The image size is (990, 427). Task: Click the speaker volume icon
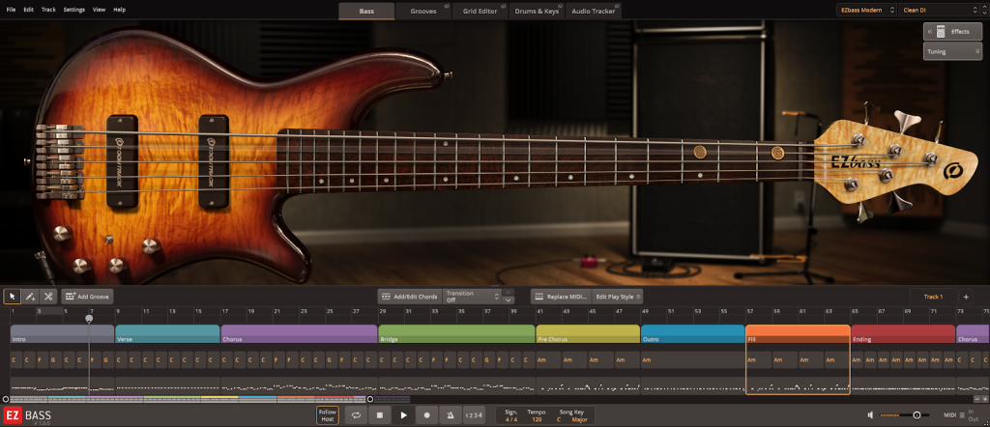click(x=872, y=415)
